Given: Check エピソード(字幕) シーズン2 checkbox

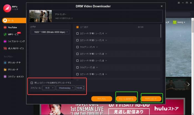Looking at the screenshot, I should pyautogui.click(x=77, y=54).
